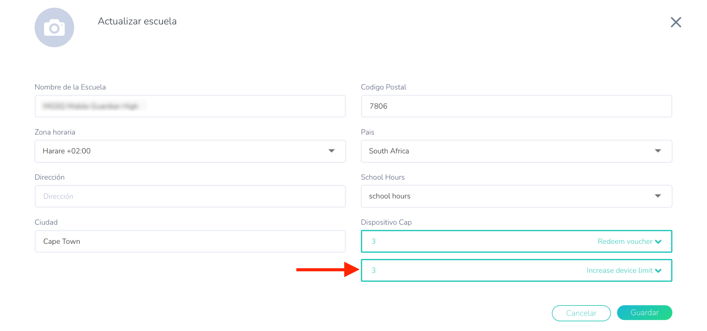Image resolution: width=707 pixels, height=331 pixels.
Task: Expand the Increase device limit option
Action: [619, 270]
